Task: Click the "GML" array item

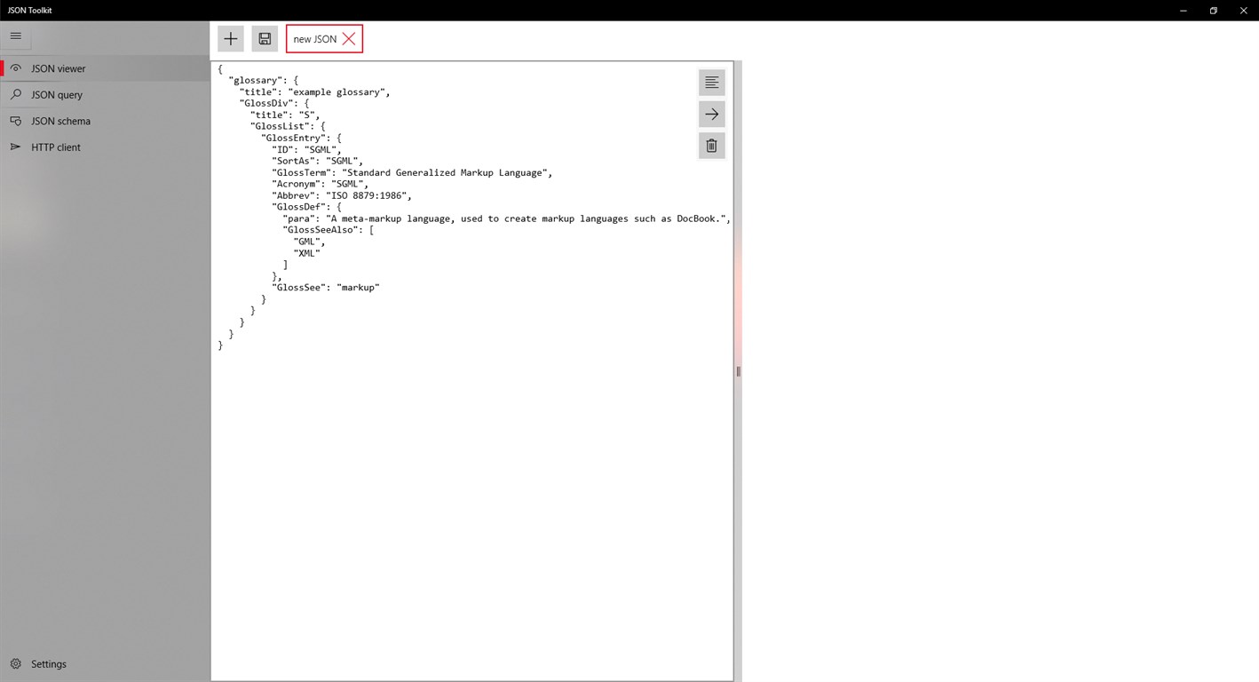Action: 309,242
